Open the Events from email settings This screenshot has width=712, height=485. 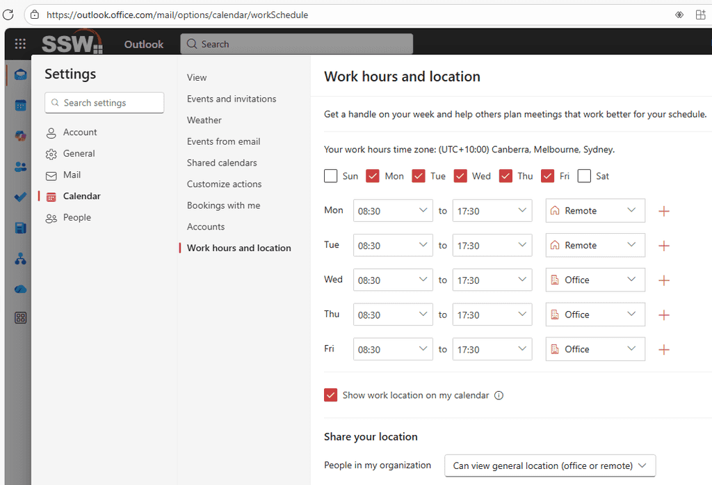[x=224, y=141]
